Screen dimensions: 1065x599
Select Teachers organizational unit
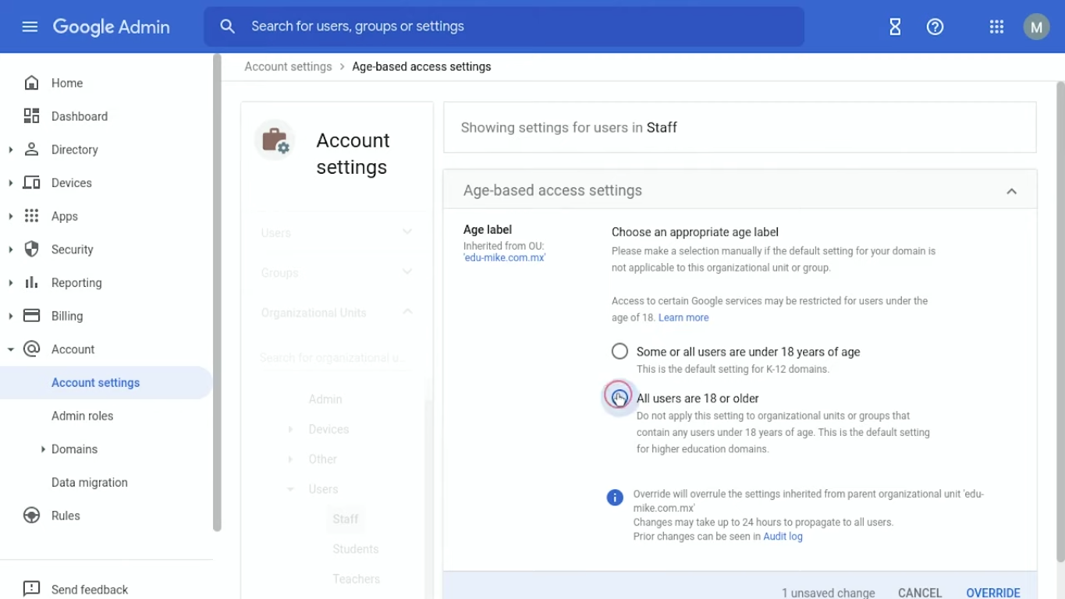pyautogui.click(x=357, y=579)
